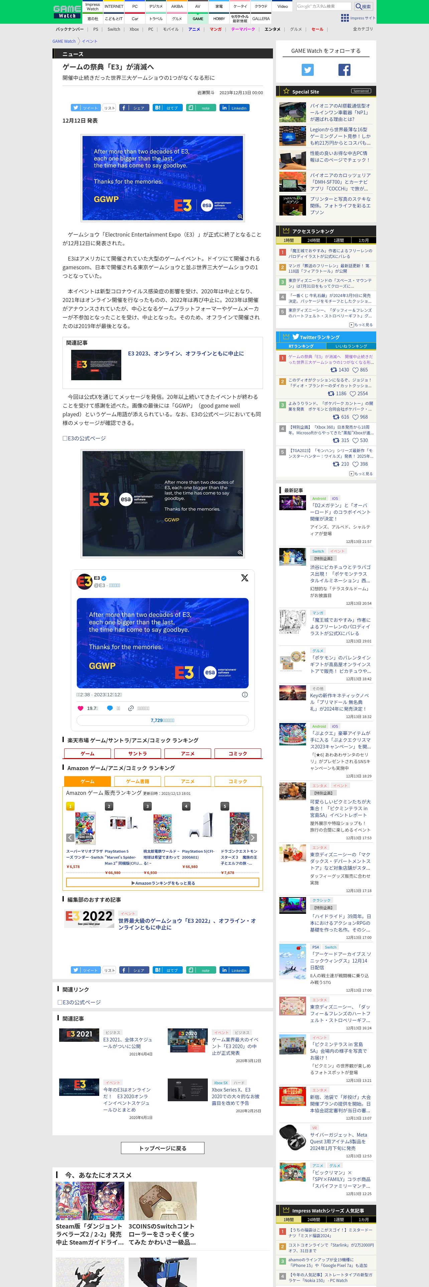Open the Impress サイト grid icon
Screen dimensions: 429x1287
(344, 18)
